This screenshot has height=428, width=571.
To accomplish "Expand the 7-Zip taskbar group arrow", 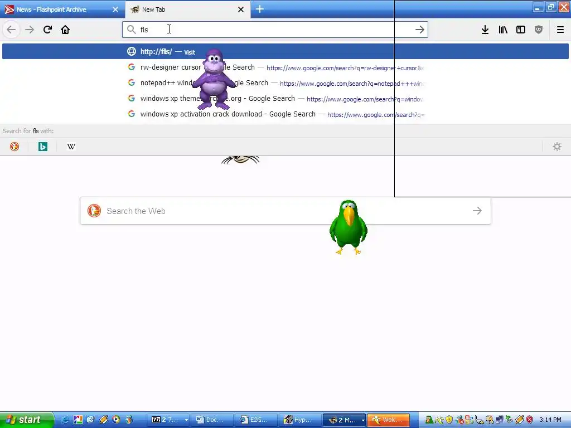I will point(186,420).
